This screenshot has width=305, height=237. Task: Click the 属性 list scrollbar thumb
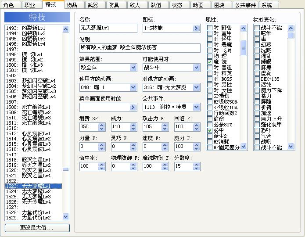click(243, 48)
